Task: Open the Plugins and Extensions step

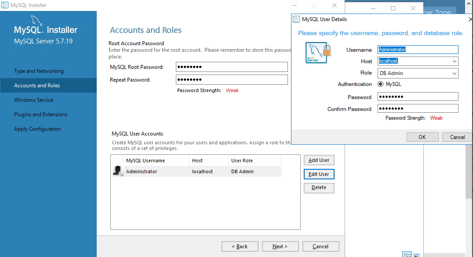Action: click(x=41, y=114)
